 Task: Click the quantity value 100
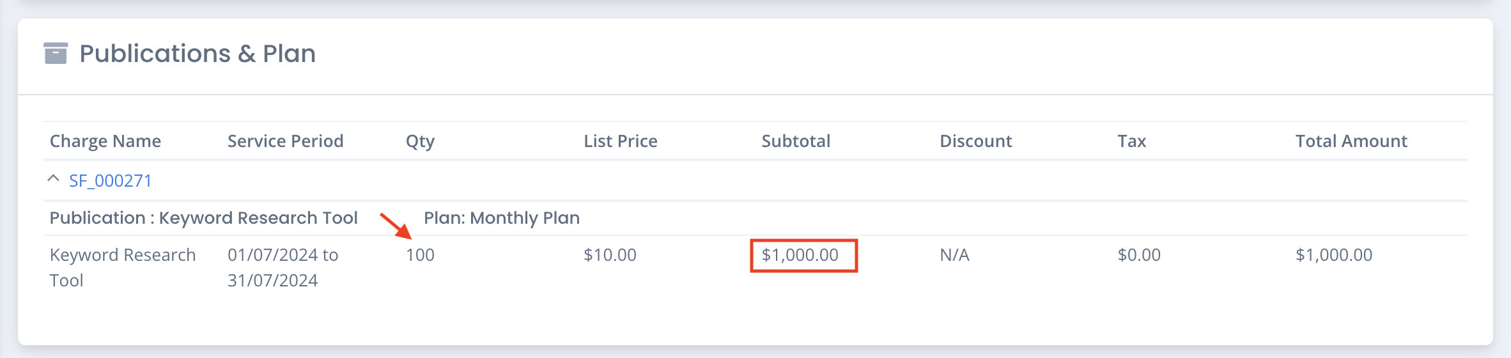pyautogui.click(x=420, y=255)
